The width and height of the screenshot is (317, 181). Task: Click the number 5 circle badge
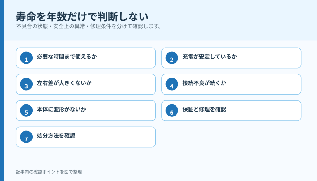26,111
